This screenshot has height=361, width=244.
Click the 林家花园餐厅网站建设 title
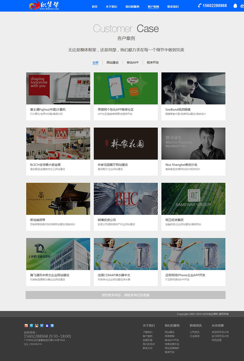[113, 165]
